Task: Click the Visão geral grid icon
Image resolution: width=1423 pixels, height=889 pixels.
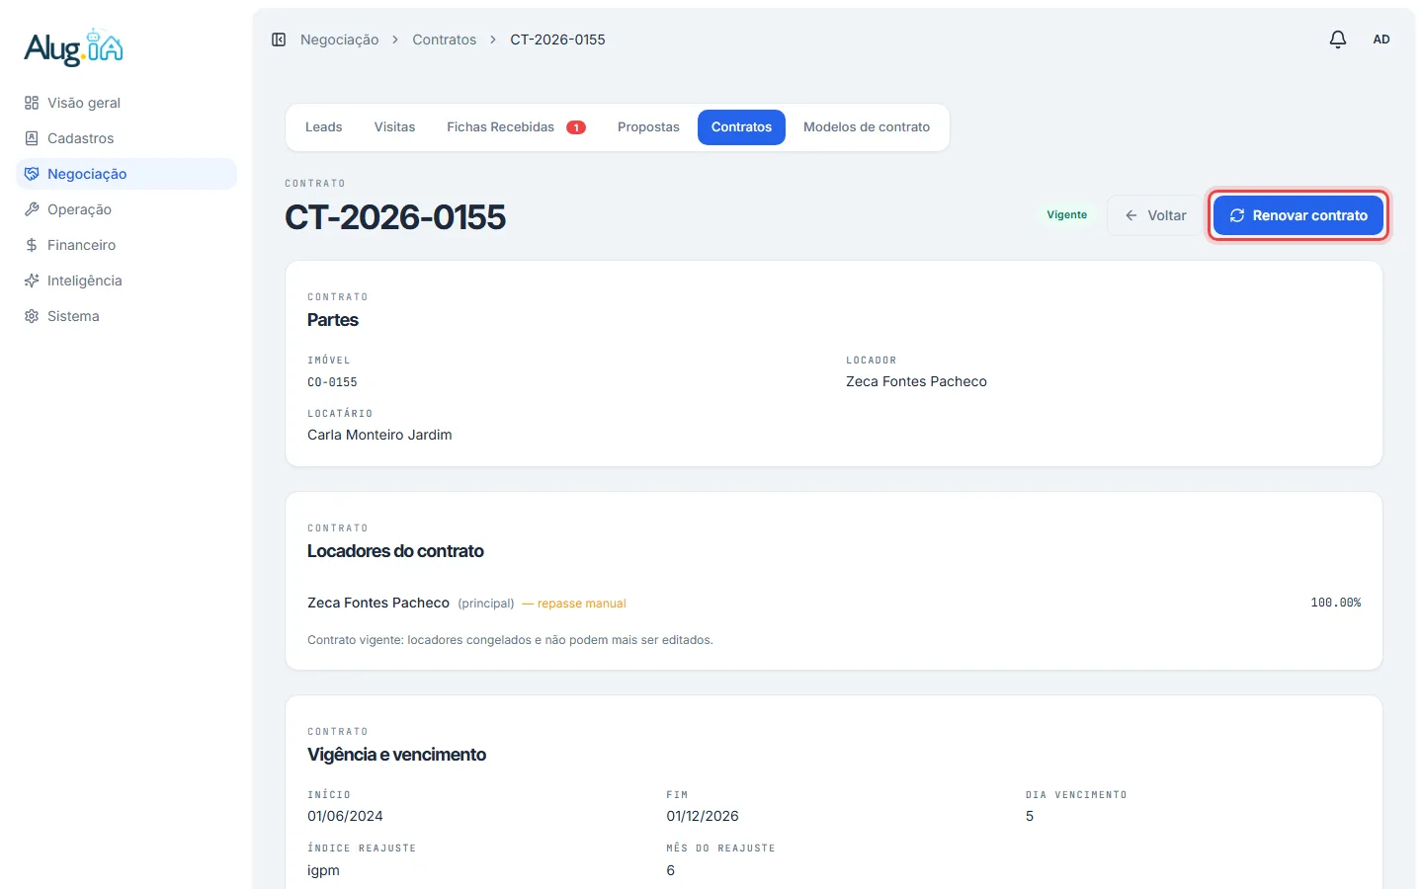Action: point(32,103)
